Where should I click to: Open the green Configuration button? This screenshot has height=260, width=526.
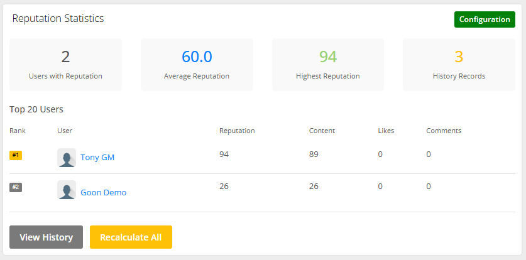click(x=484, y=19)
